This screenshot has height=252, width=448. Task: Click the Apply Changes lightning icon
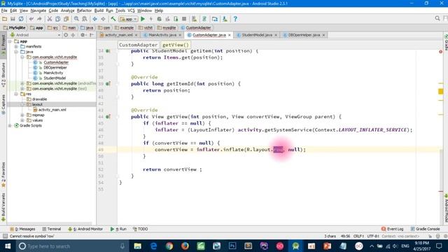click(151, 19)
